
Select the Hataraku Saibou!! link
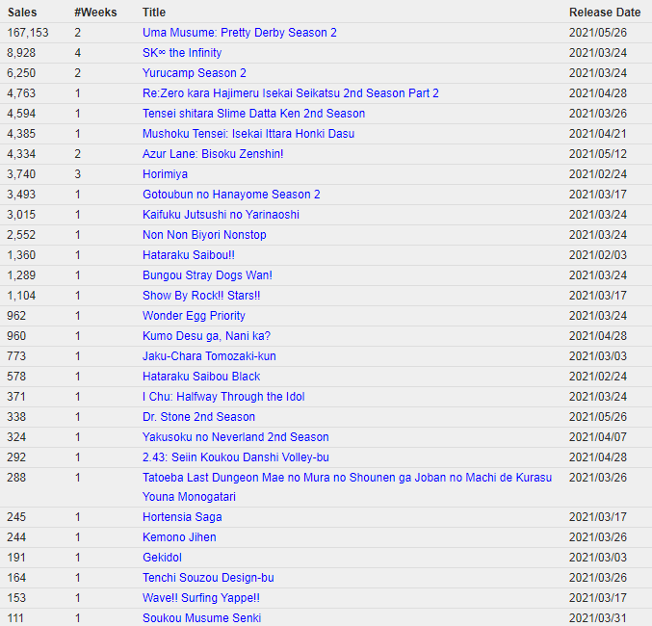click(189, 255)
